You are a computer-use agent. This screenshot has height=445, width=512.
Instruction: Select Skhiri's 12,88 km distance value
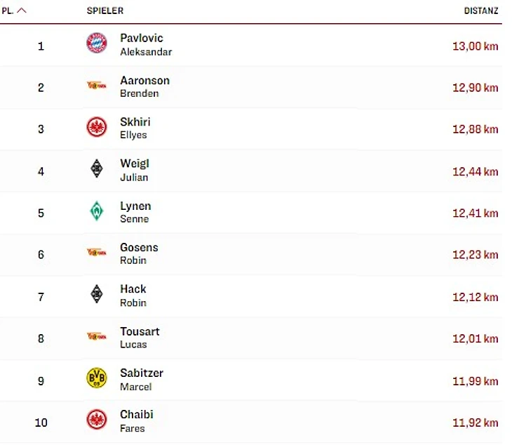[475, 129]
